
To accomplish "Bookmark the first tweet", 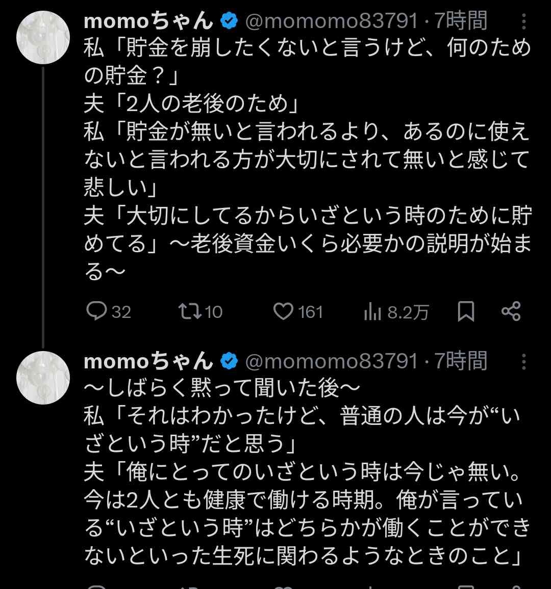I will (466, 311).
